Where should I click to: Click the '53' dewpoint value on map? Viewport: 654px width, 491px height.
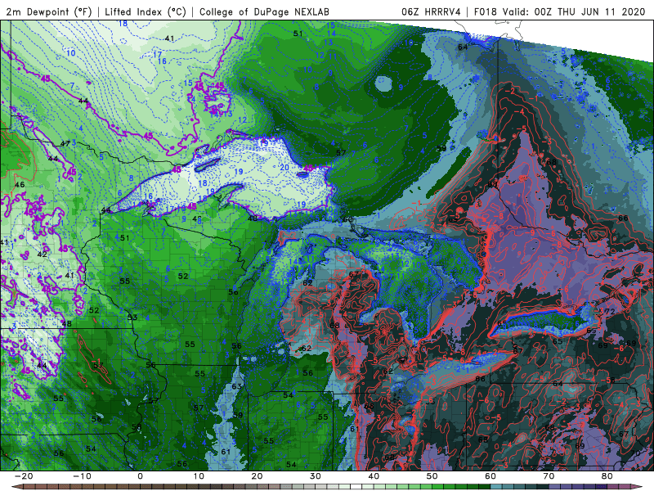(x=132, y=318)
